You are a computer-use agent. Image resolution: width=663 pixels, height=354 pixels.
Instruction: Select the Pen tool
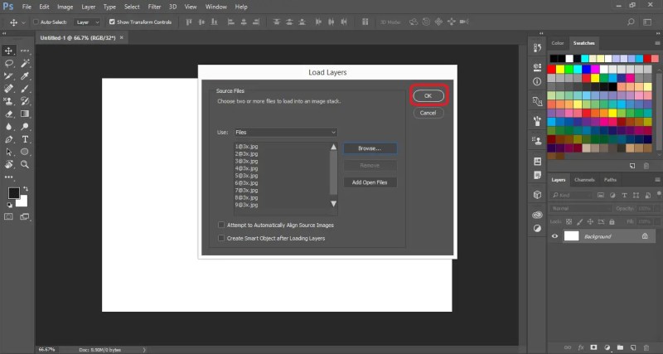8,139
